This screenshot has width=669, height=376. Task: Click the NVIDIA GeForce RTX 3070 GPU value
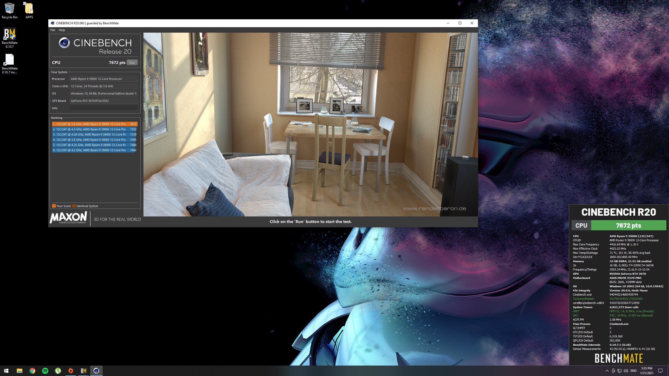point(628,274)
